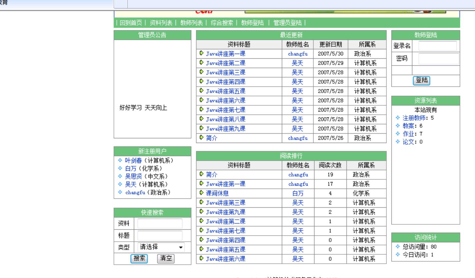Focus the 资料 input field in 快速搜索

pyautogui.click(x=160, y=223)
